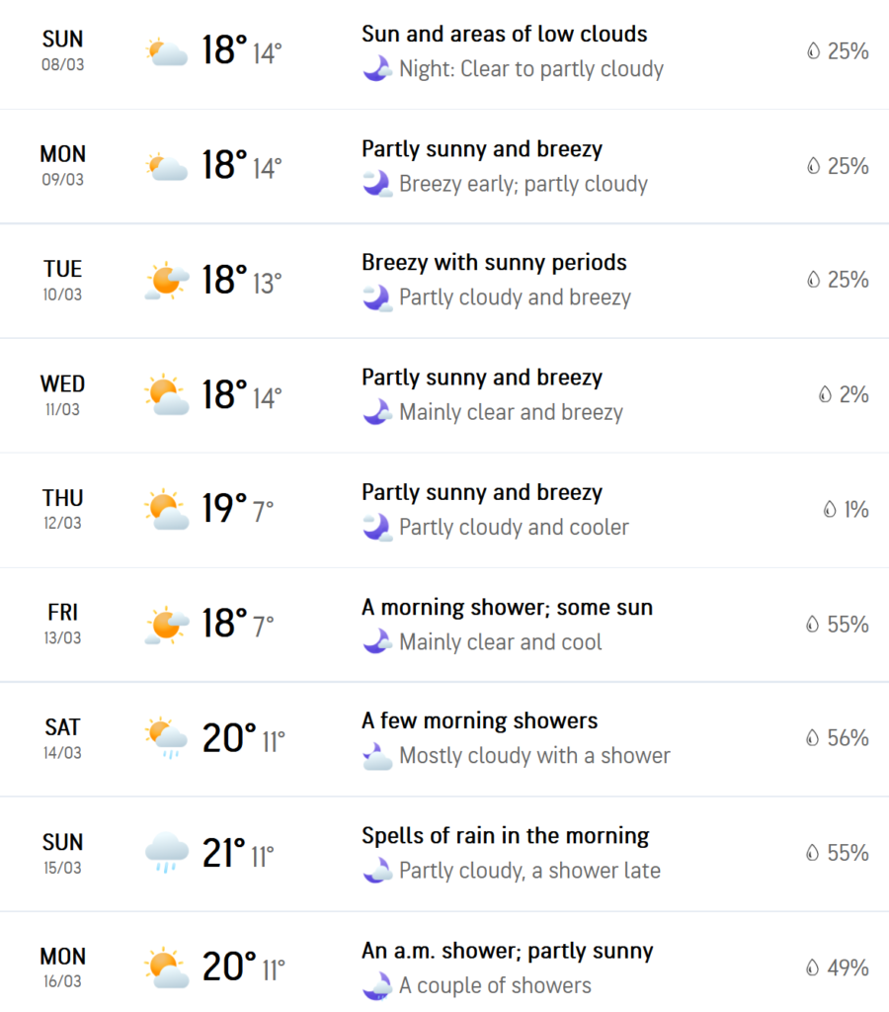Viewport: 889px width, 1012px height.
Task: Click the rain shower icon for Saturday 14/03
Action: tap(166, 738)
